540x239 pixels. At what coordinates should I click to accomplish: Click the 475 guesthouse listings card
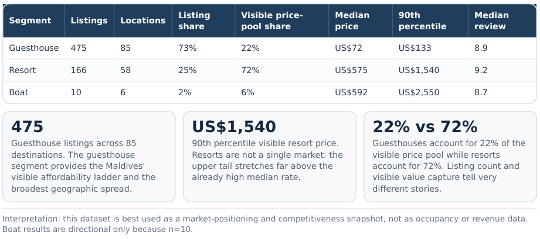point(89,157)
